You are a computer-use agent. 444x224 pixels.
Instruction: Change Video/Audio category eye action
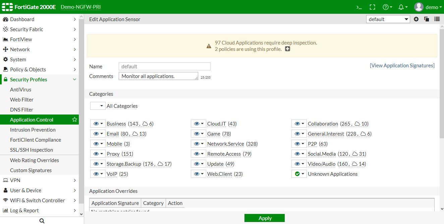pyautogui.click(x=299, y=164)
